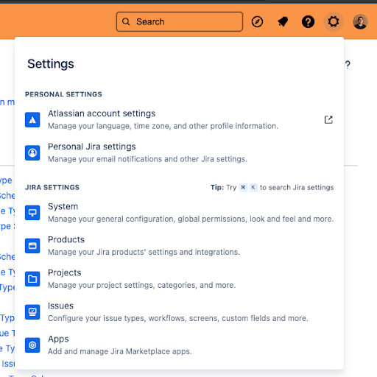The width and height of the screenshot is (377, 377).
Task: Click the Settings panel heading
Action: 51,64
